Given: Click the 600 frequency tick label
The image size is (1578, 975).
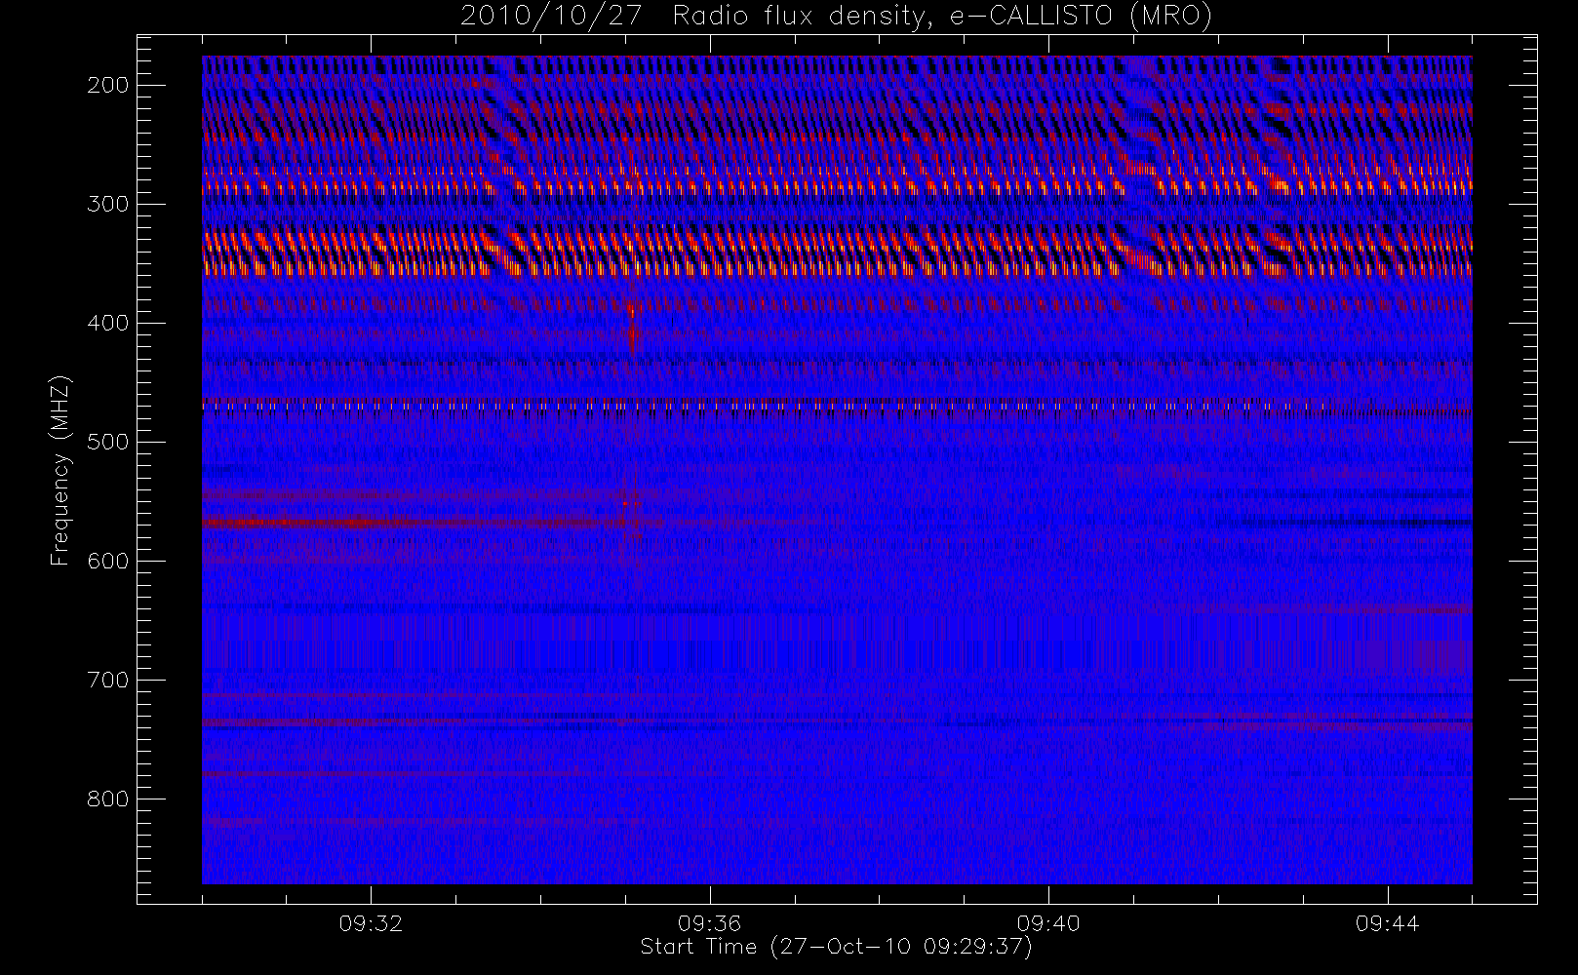Looking at the screenshot, I should click(108, 561).
